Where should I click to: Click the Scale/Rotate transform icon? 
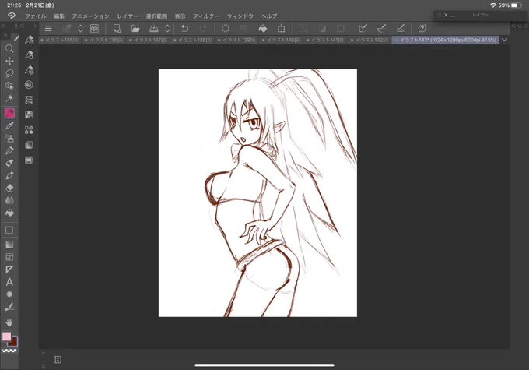(281, 28)
